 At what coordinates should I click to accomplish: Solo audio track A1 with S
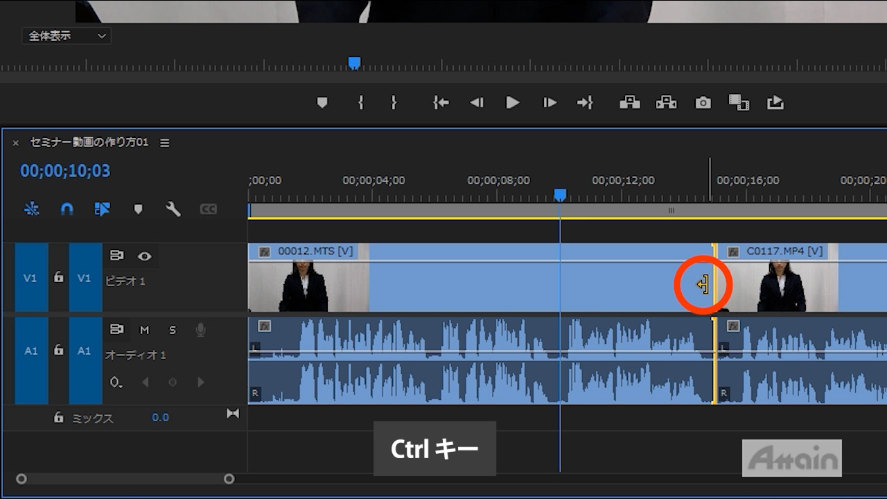(x=173, y=330)
